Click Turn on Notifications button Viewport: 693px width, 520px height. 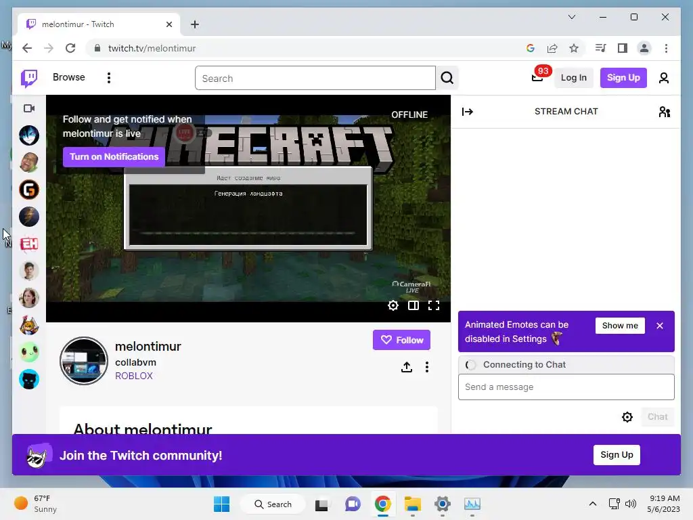click(114, 157)
